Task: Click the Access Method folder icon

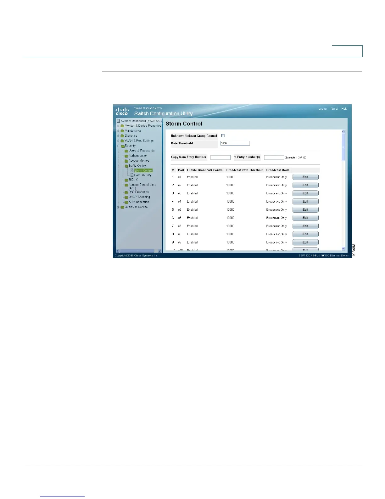Action: (126, 161)
